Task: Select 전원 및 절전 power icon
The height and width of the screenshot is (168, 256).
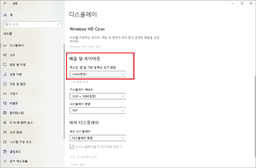Action: click(x=5, y=84)
